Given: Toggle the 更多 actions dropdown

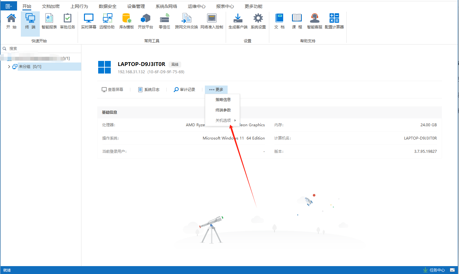Looking at the screenshot, I should click(216, 90).
